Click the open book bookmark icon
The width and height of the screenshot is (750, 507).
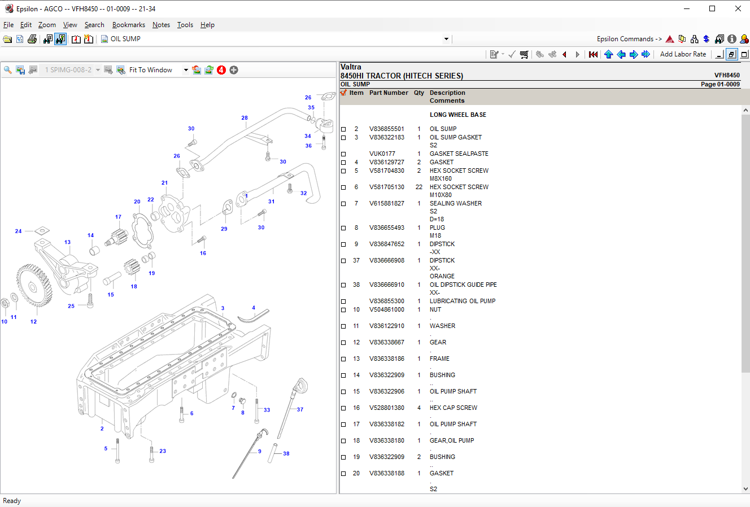(x=76, y=39)
